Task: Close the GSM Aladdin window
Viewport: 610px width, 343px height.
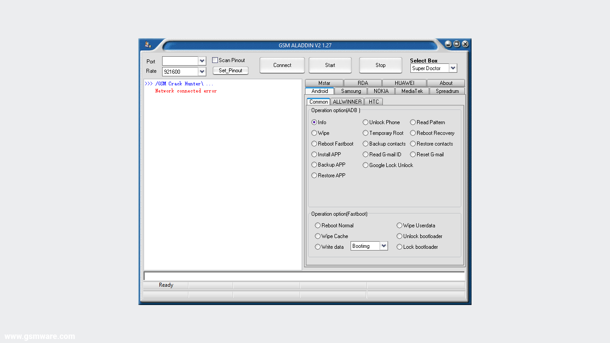Action: (465, 44)
